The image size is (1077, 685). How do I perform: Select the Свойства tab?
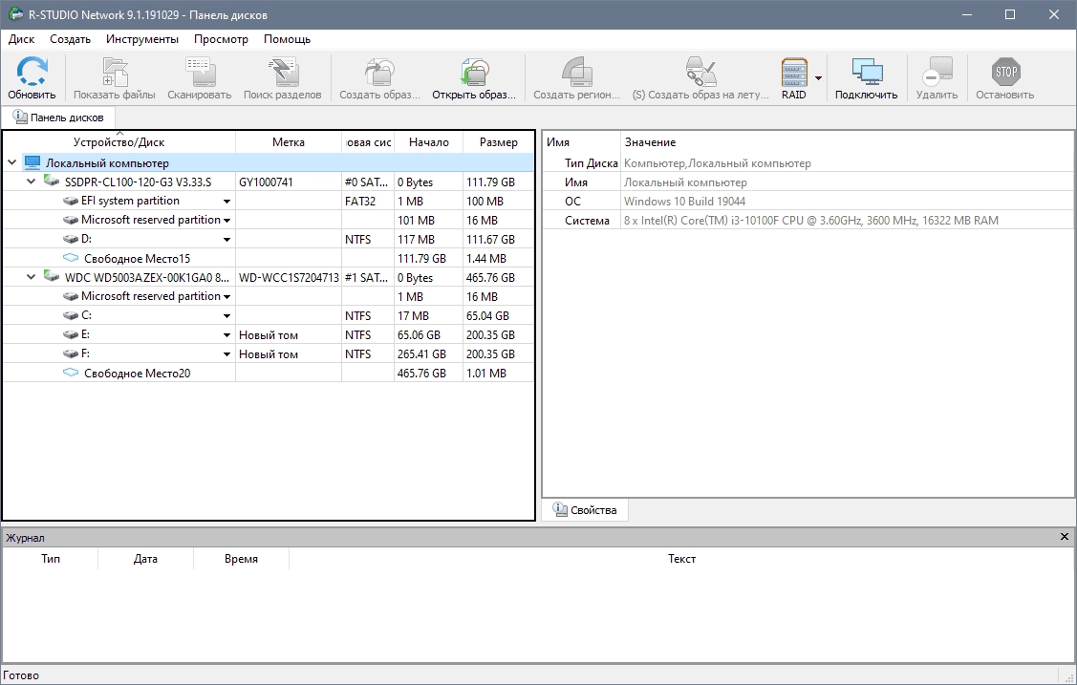585,510
